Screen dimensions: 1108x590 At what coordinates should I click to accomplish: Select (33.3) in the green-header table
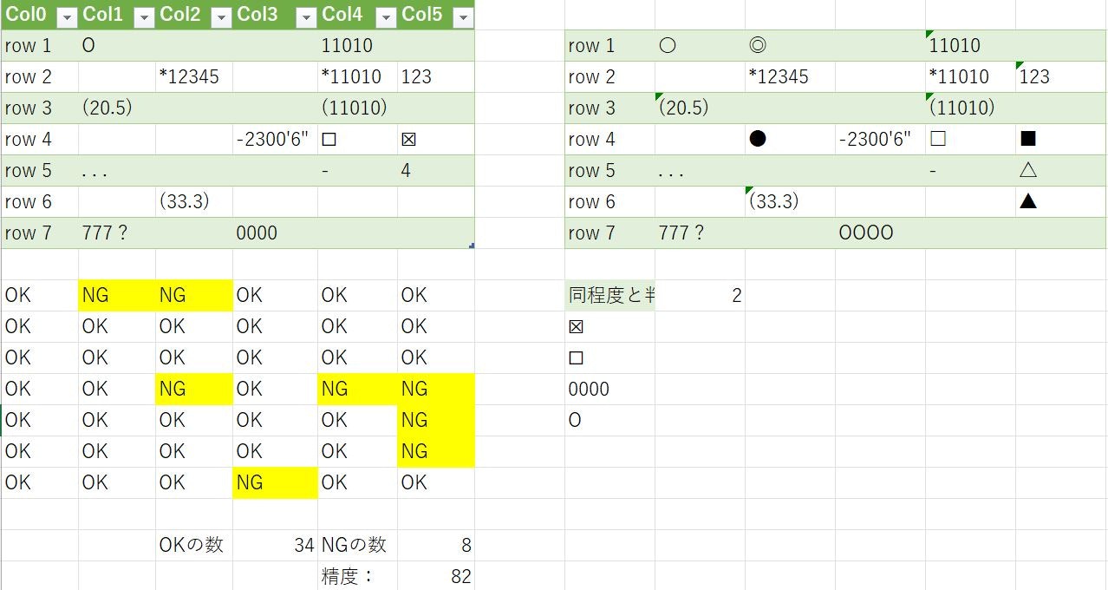click(193, 201)
